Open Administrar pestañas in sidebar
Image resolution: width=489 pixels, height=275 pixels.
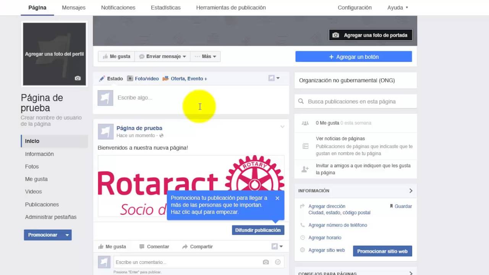tap(51, 217)
